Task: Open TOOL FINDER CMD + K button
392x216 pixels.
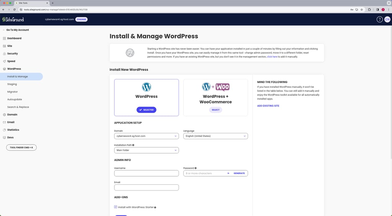Action: [x=21, y=147]
